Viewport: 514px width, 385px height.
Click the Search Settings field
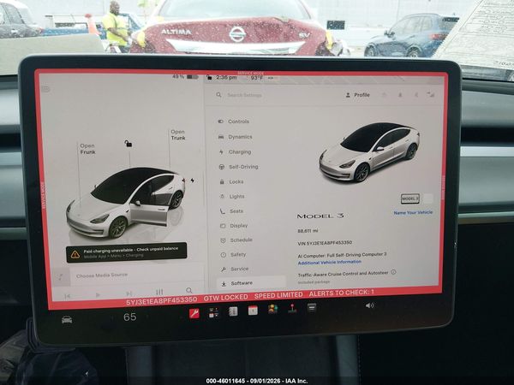click(244, 95)
